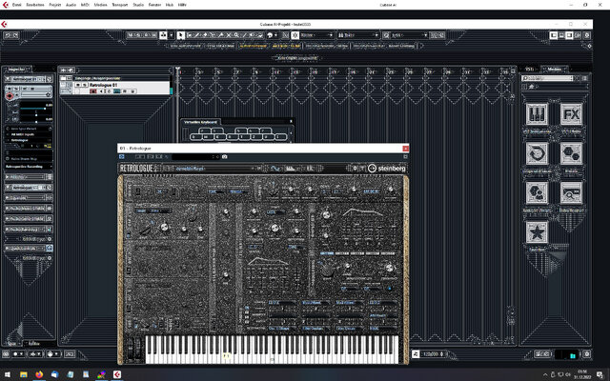The image size is (610, 381).
Task: Record-enable the Retrologue 01 track
Action: click(x=93, y=91)
